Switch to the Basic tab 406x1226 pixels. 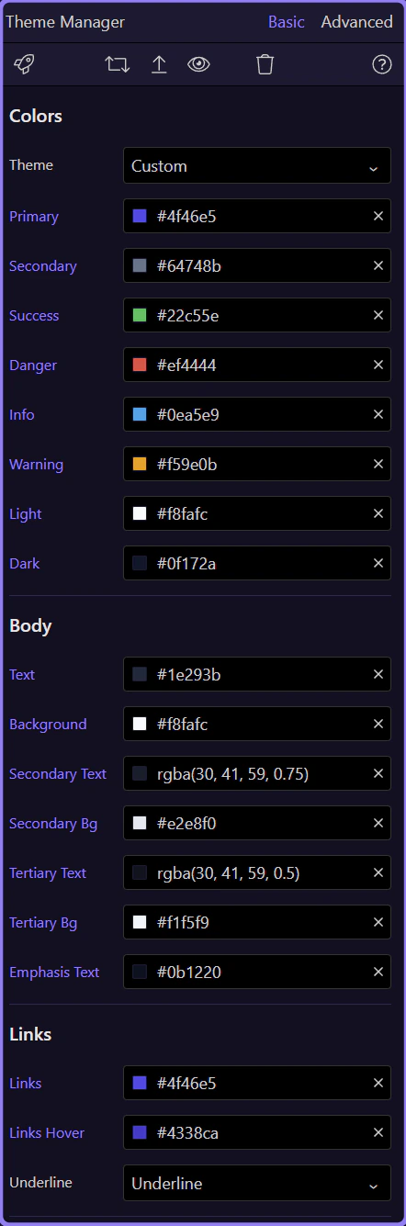click(287, 22)
